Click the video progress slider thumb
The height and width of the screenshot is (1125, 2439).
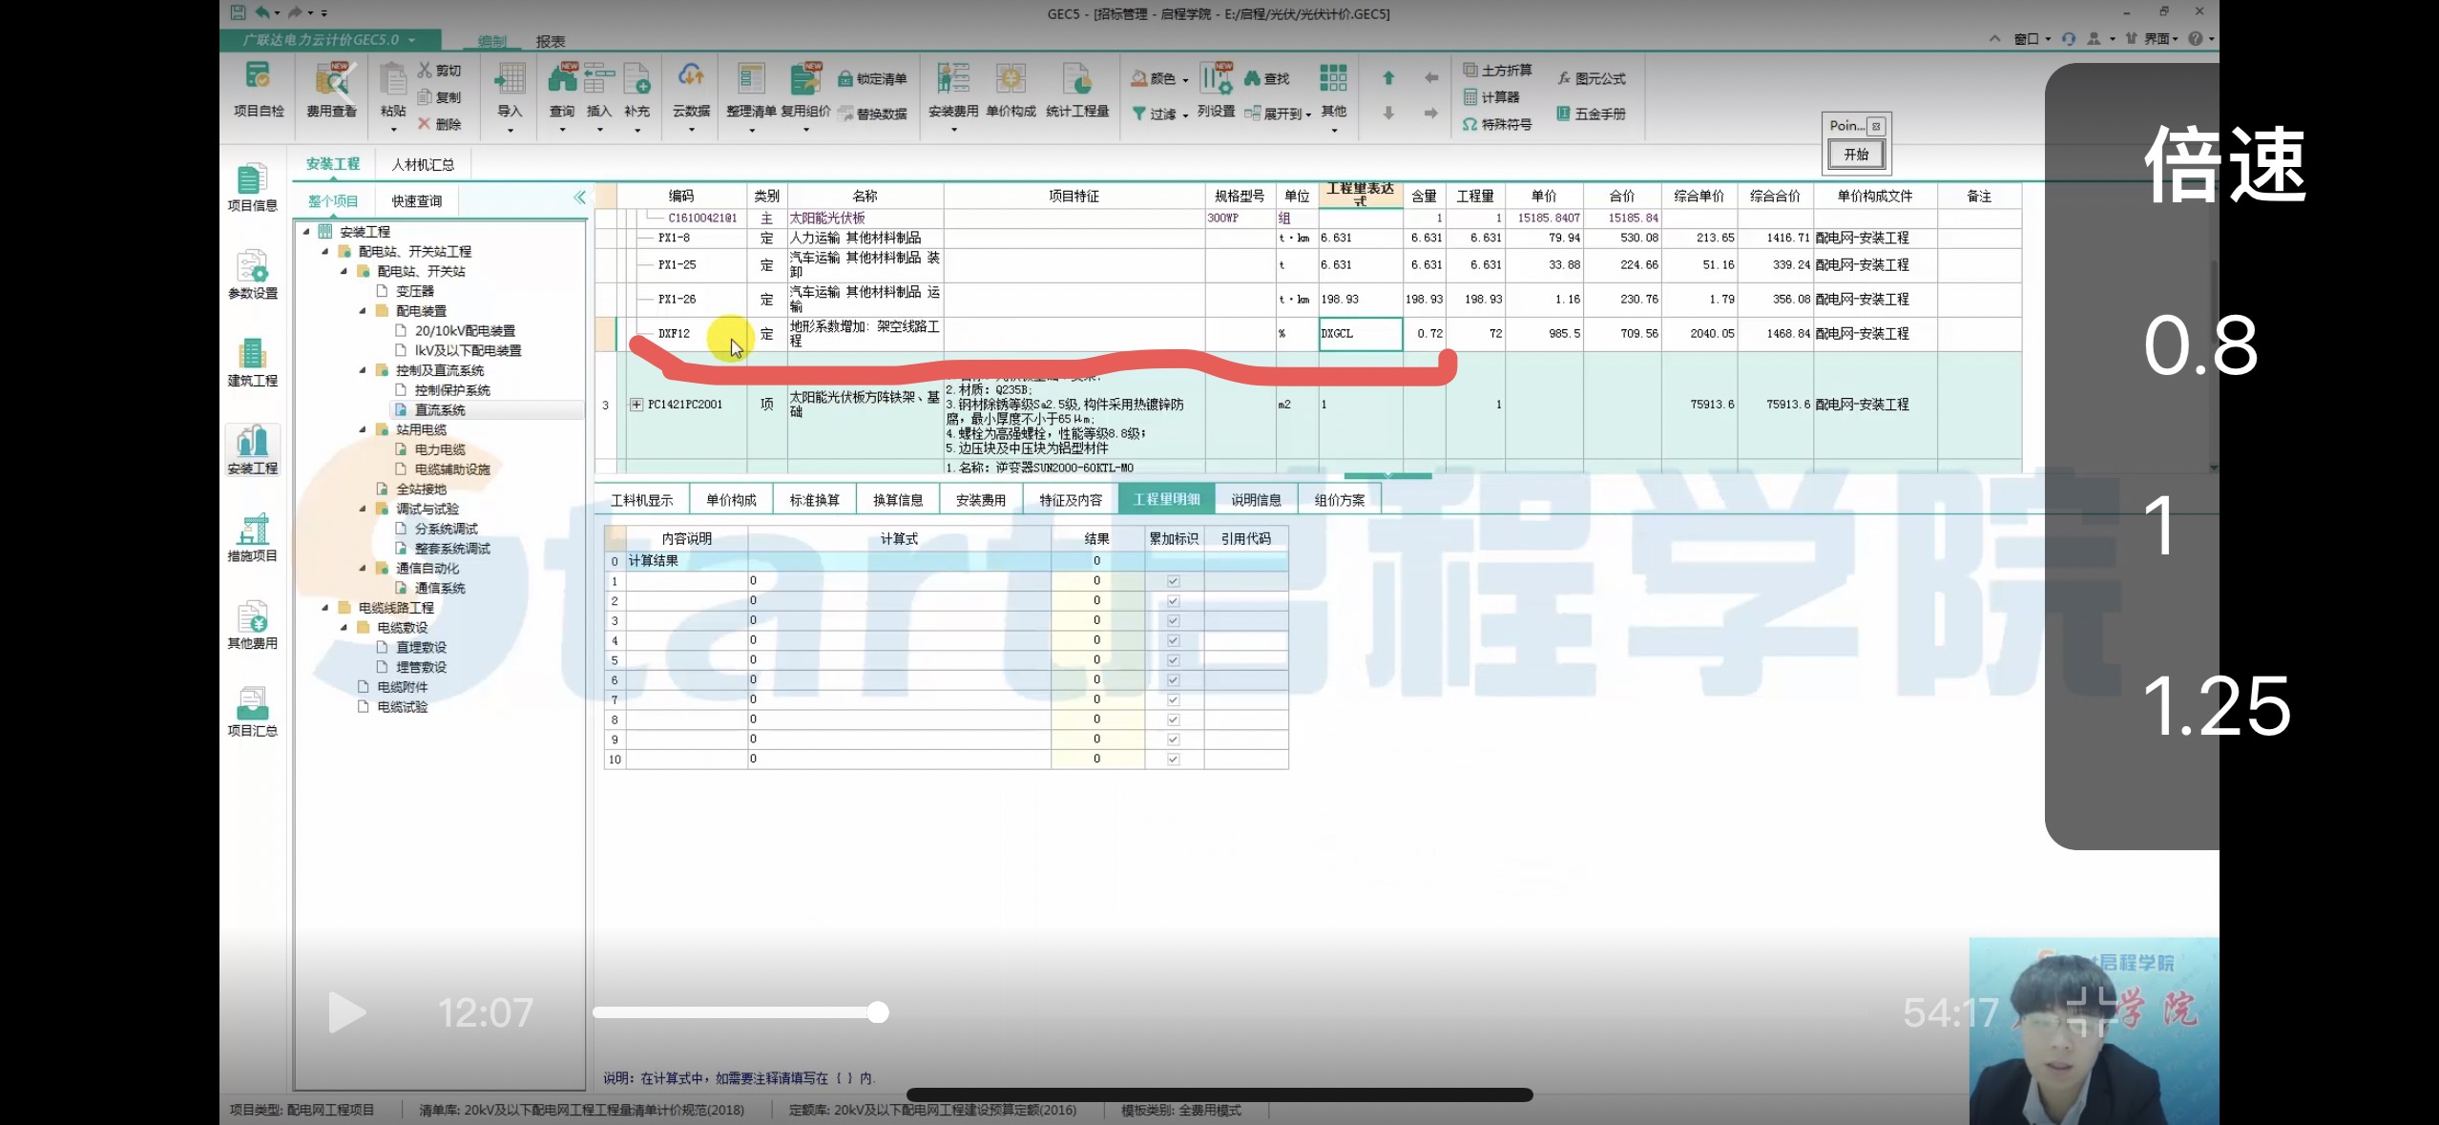(878, 1012)
